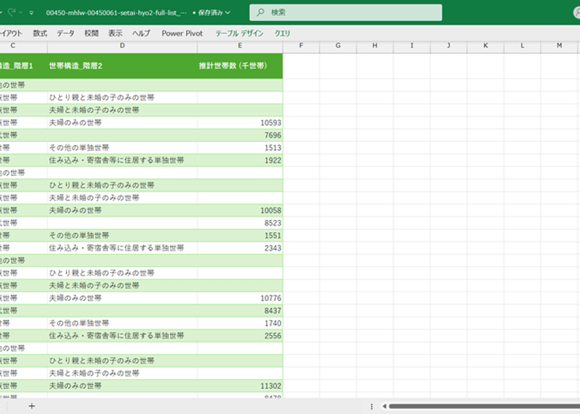
Task: Select その他の単独世帯 cell beside 1740
Action: tap(122, 323)
